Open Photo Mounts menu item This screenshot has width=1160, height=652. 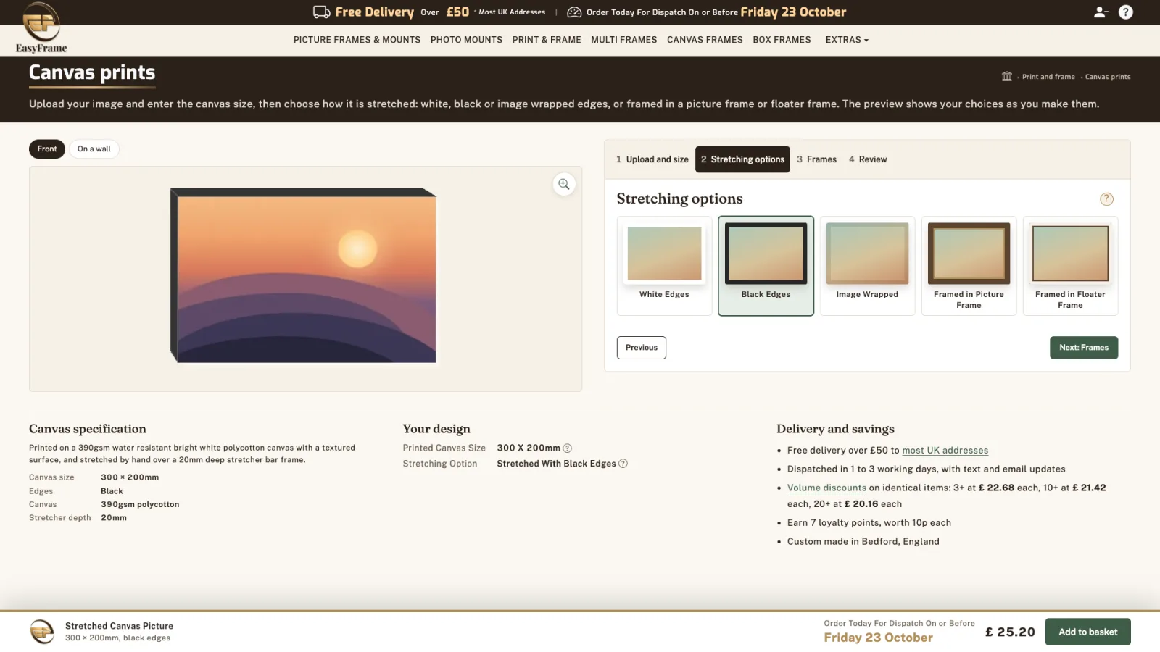(466, 40)
